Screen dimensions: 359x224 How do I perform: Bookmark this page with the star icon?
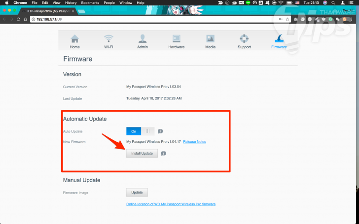[287, 19]
